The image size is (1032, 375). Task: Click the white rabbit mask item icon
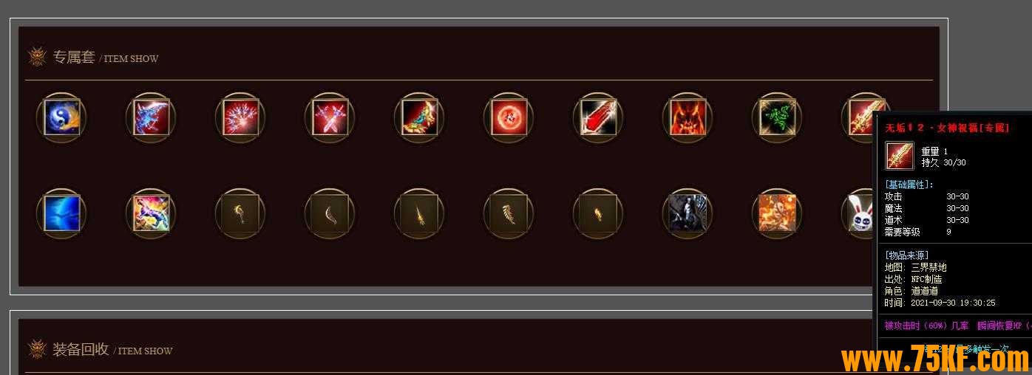(x=861, y=213)
